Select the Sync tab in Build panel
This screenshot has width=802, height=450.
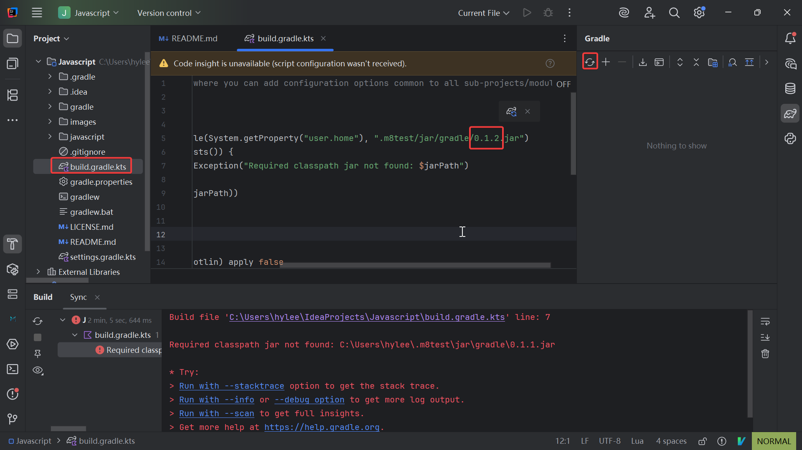(x=78, y=297)
